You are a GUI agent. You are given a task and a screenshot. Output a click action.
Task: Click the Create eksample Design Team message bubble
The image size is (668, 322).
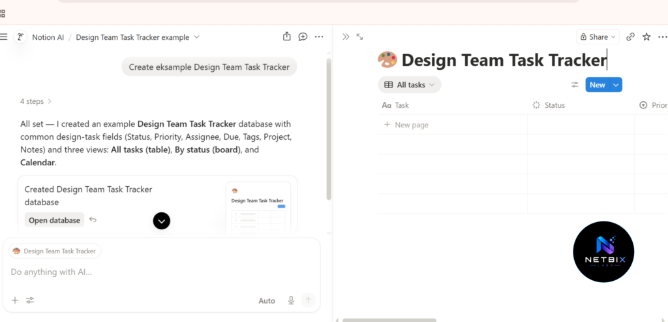pos(209,67)
